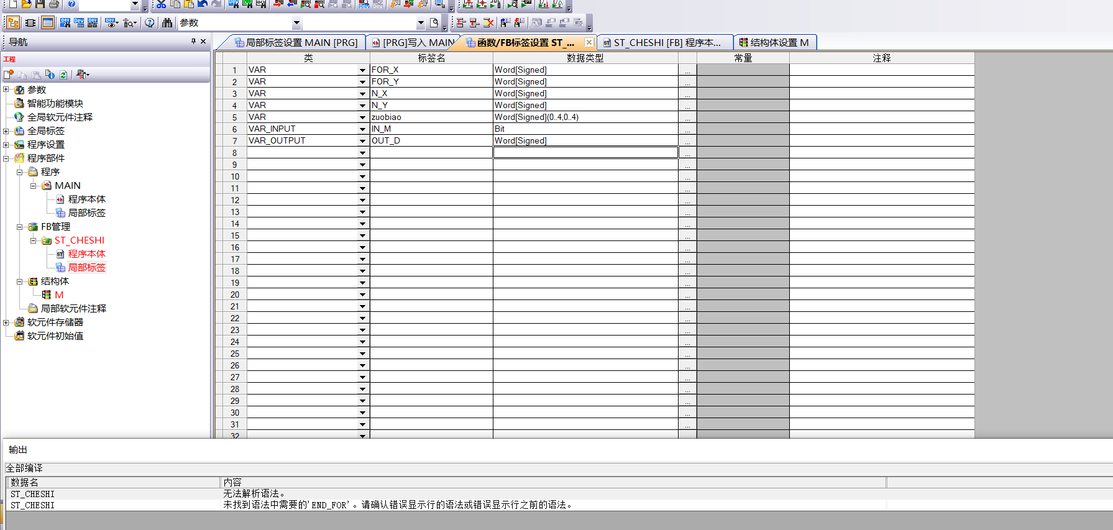Collapse the FB管理 tree node
The height and width of the screenshot is (530, 1113).
point(20,227)
